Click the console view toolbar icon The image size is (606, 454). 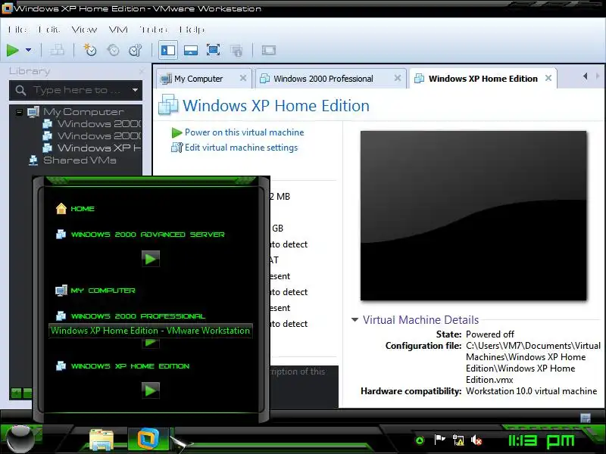269,50
